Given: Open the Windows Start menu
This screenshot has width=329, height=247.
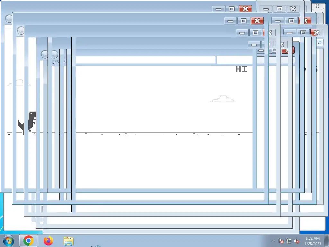Looking at the screenshot, I should (9, 241).
